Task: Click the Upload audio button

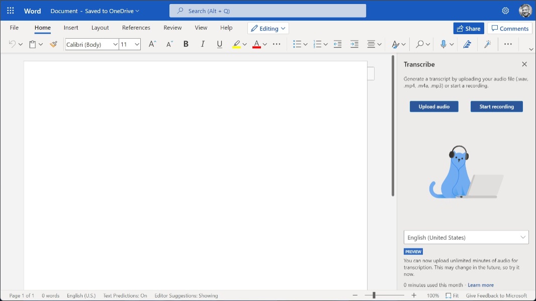Action: [x=433, y=106]
